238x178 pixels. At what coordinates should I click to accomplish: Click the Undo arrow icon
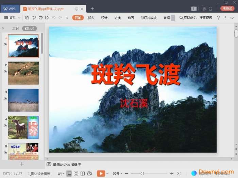coord(53,18)
